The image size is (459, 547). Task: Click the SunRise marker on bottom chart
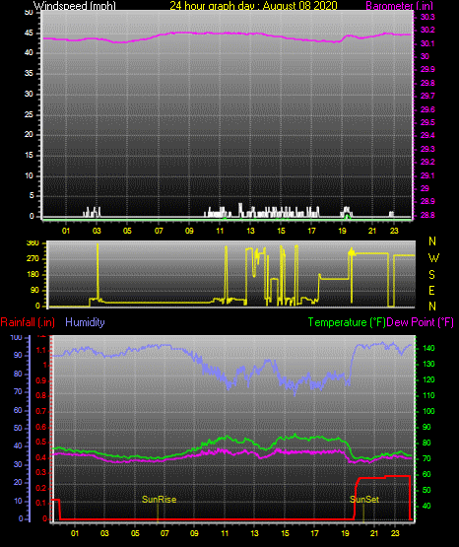(159, 500)
